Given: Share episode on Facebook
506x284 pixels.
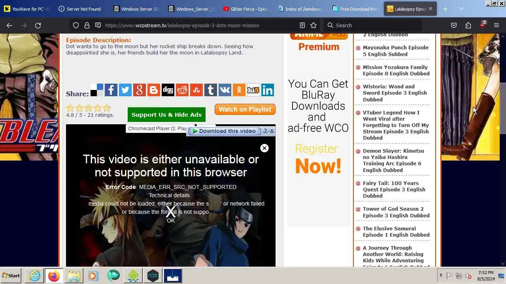Looking at the screenshot, I should [111, 90].
